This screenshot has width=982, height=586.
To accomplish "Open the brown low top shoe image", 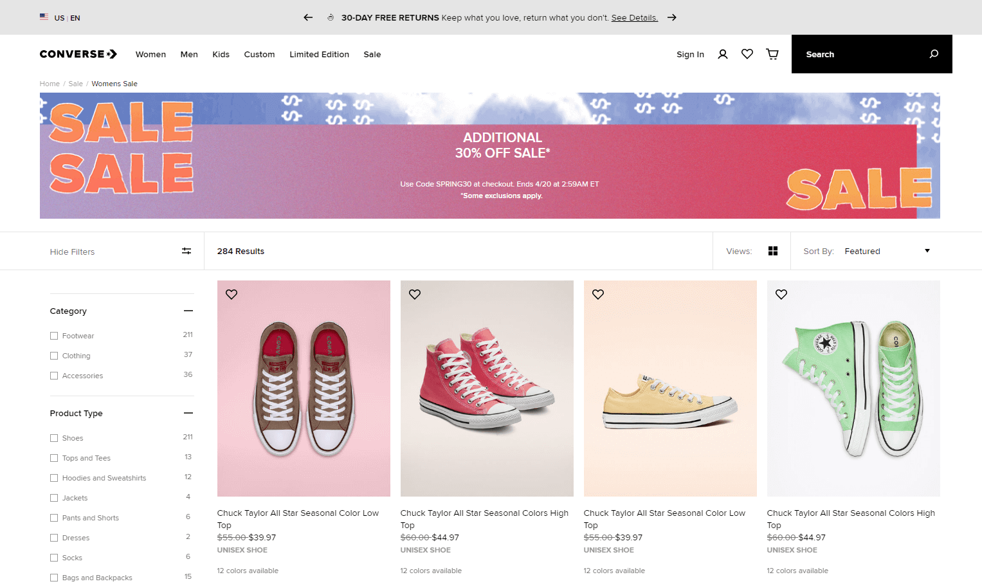I will pos(304,389).
